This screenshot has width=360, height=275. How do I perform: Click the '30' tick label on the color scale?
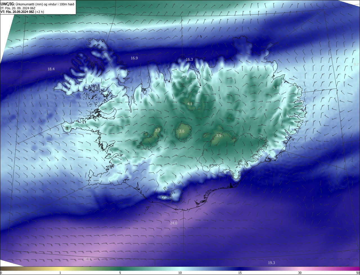tap(300, 273)
